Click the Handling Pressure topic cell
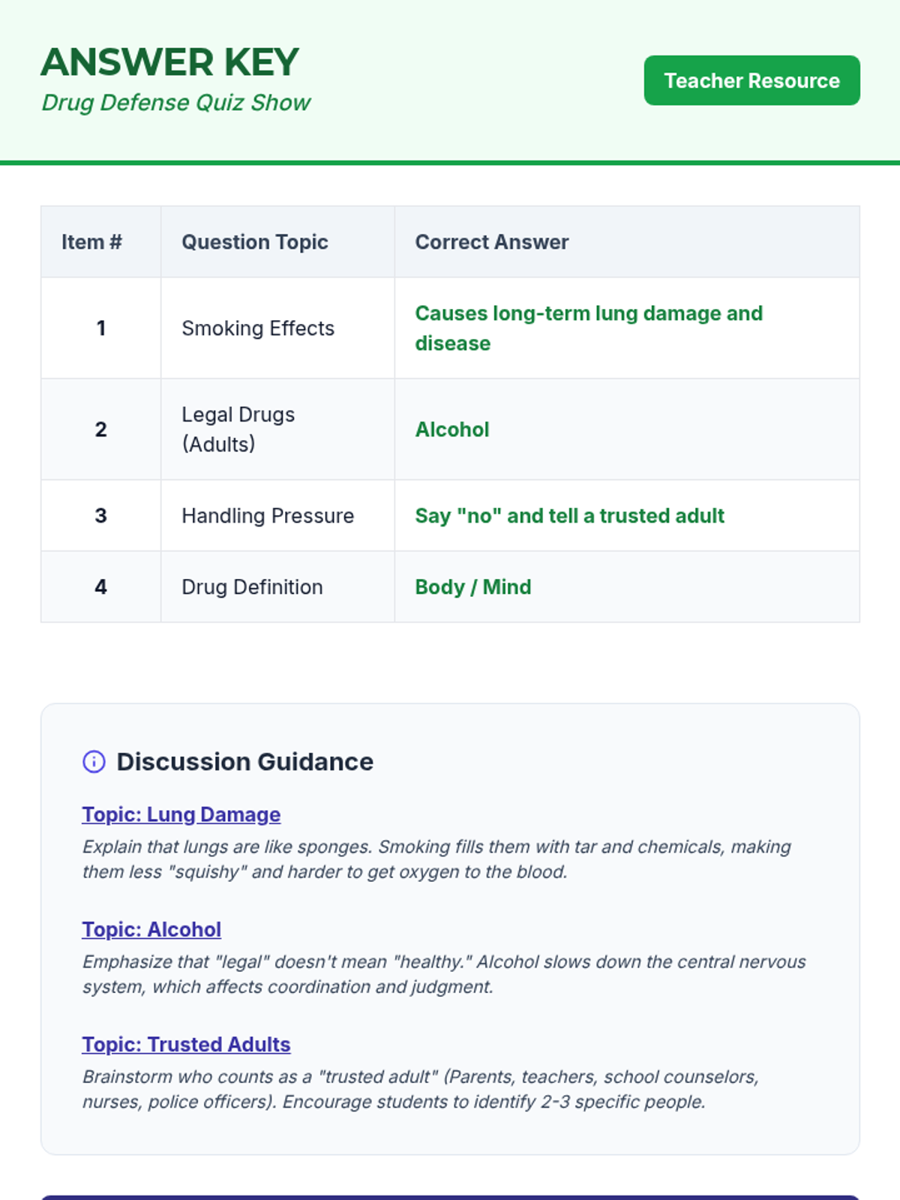Image resolution: width=900 pixels, height=1200 pixels. pos(268,516)
